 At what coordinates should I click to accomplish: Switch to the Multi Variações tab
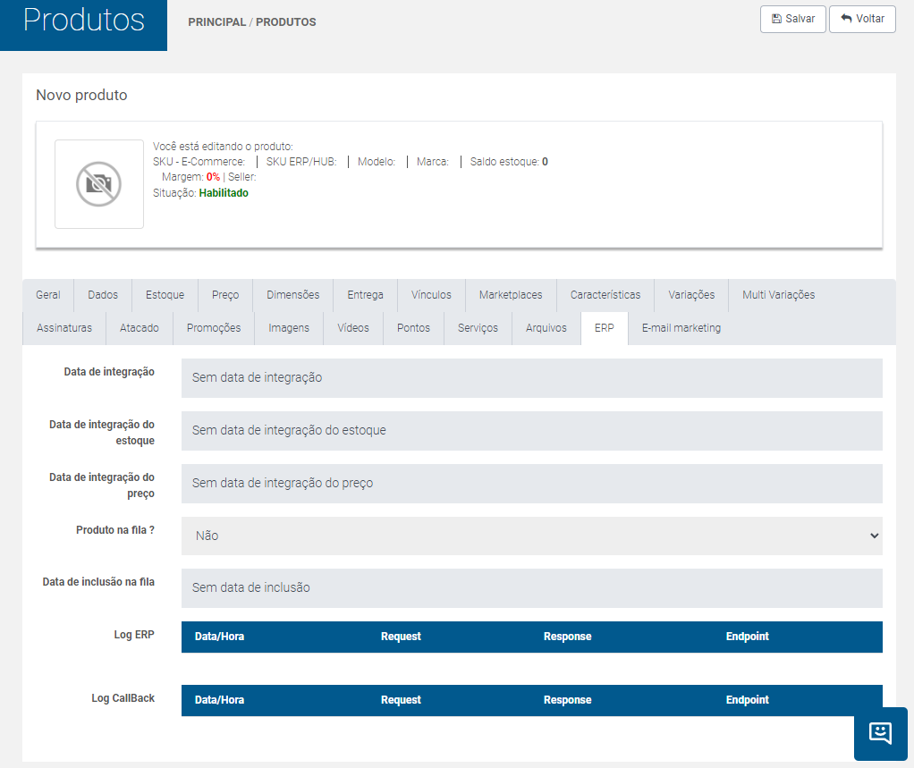[779, 295]
